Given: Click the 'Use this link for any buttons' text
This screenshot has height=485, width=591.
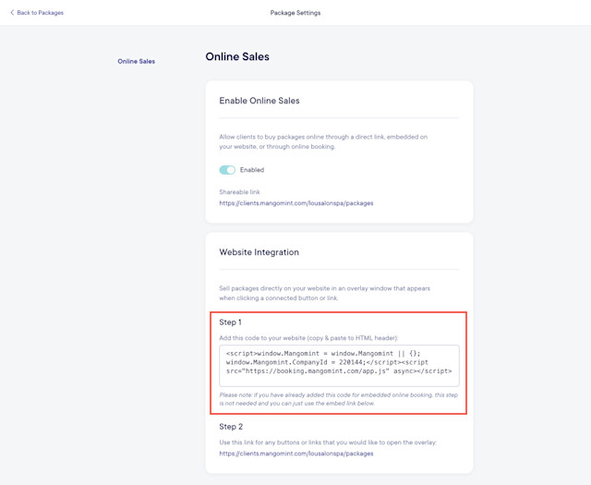Looking at the screenshot, I should [x=328, y=442].
